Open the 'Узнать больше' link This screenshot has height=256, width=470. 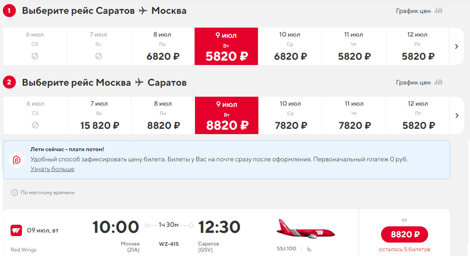coord(52,169)
